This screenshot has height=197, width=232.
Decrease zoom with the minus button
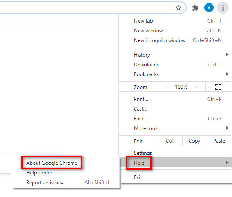[x=166, y=87]
